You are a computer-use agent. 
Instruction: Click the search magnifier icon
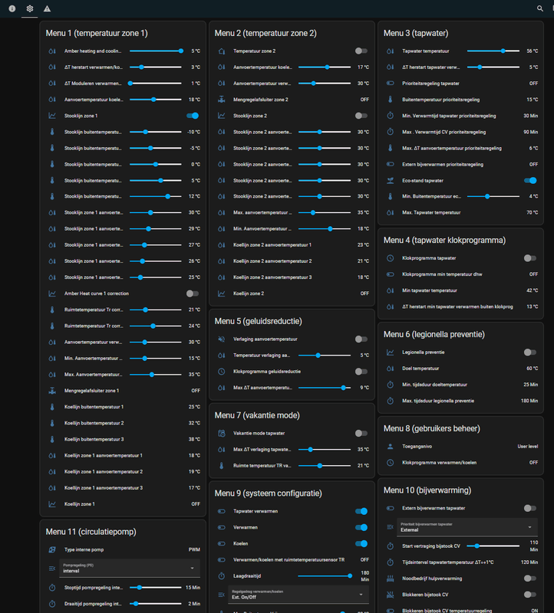pos(540,8)
